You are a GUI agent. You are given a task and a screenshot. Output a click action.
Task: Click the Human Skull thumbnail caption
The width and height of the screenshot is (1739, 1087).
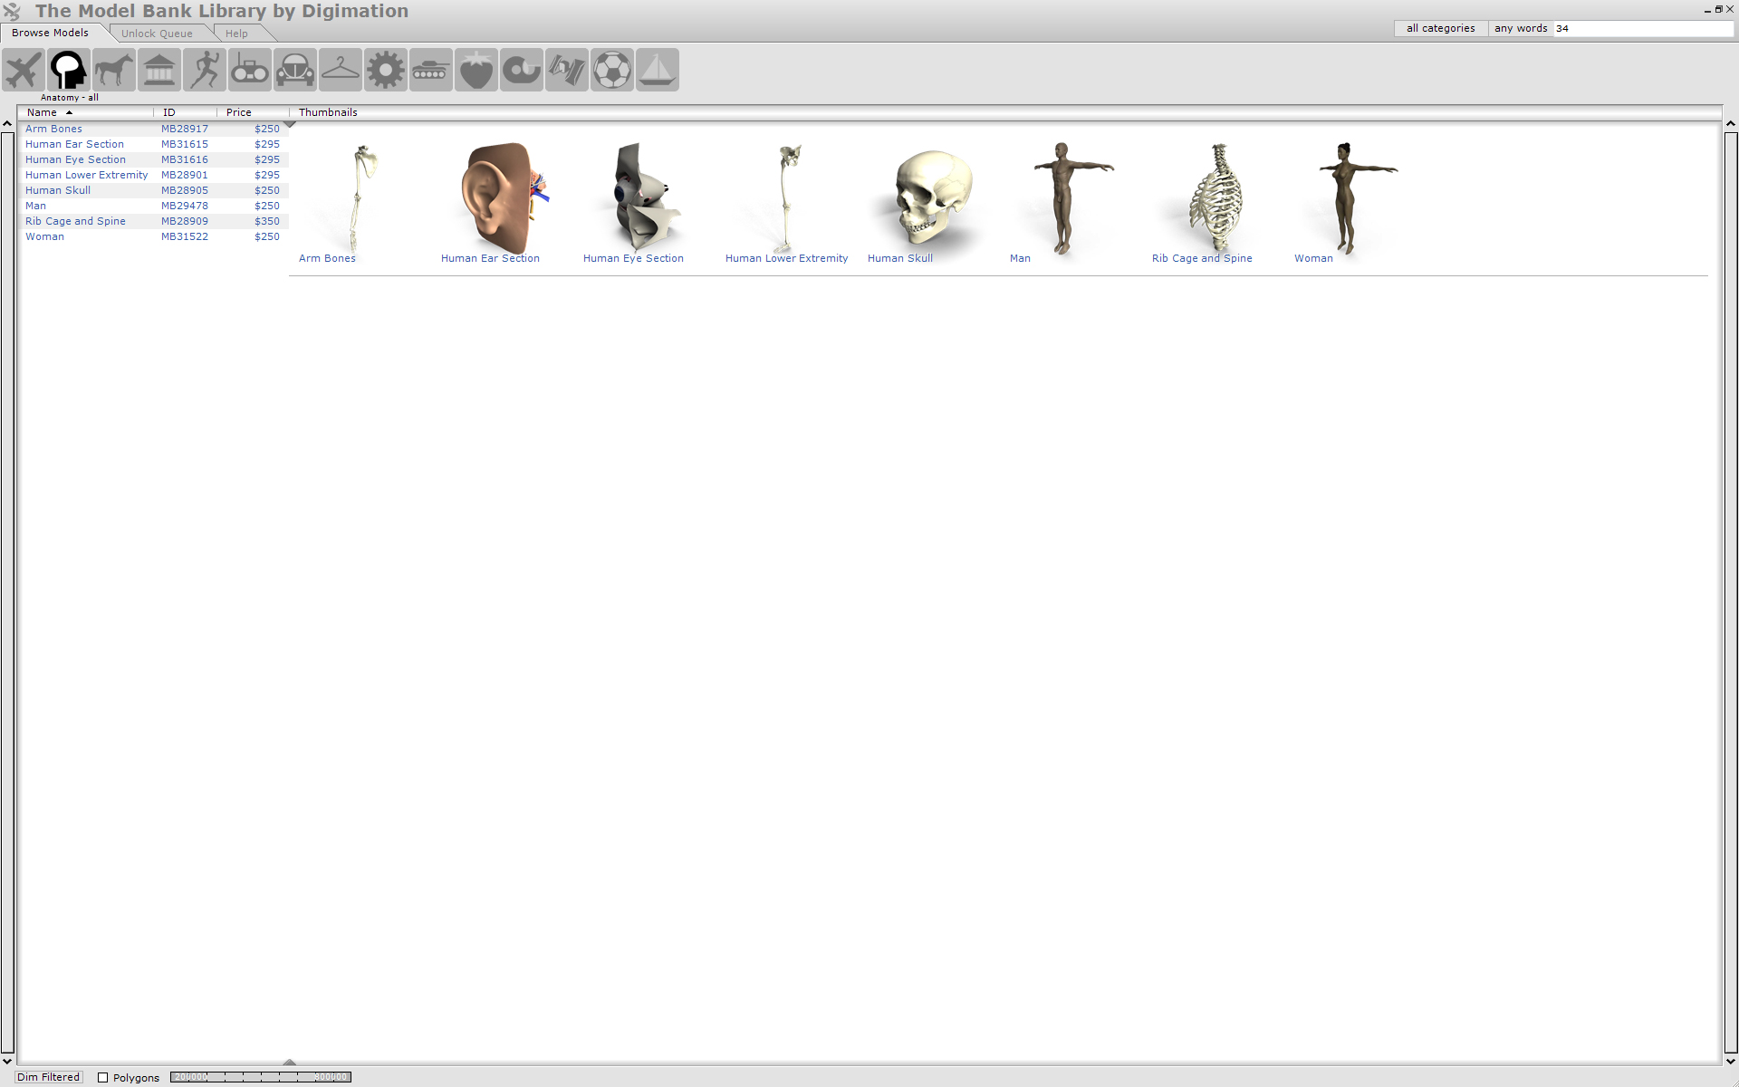coord(900,258)
